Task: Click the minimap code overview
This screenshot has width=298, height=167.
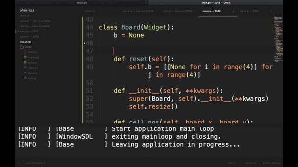Action: [x=278, y=39]
